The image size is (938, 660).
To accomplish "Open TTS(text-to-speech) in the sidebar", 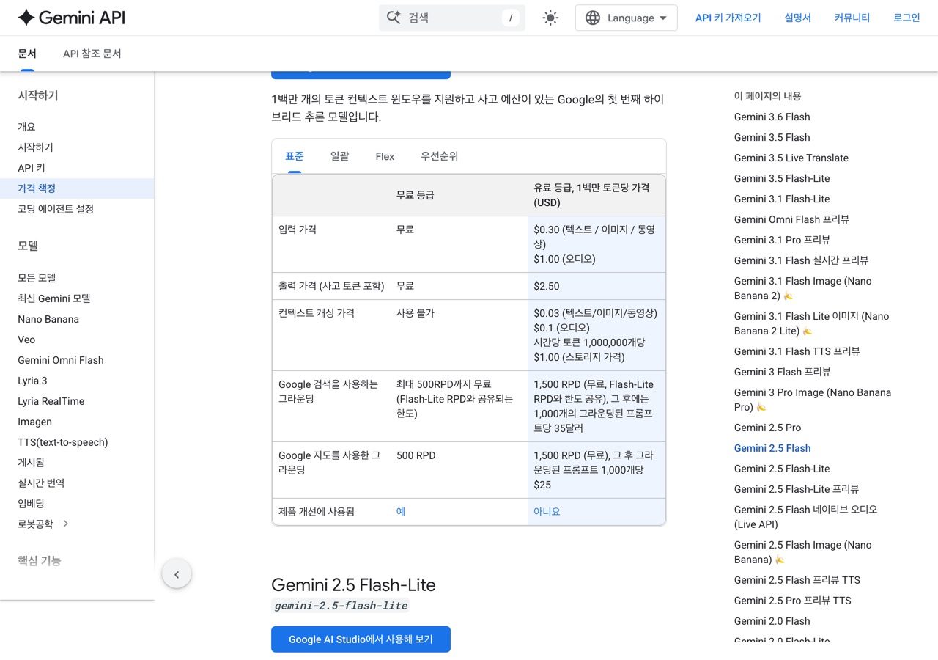I will [x=63, y=442].
